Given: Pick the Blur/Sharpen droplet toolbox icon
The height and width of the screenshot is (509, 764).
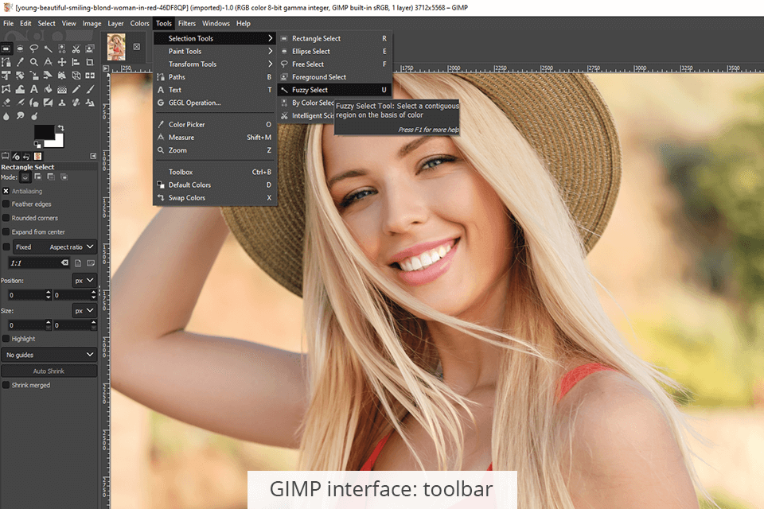Looking at the screenshot, I should [x=6, y=116].
